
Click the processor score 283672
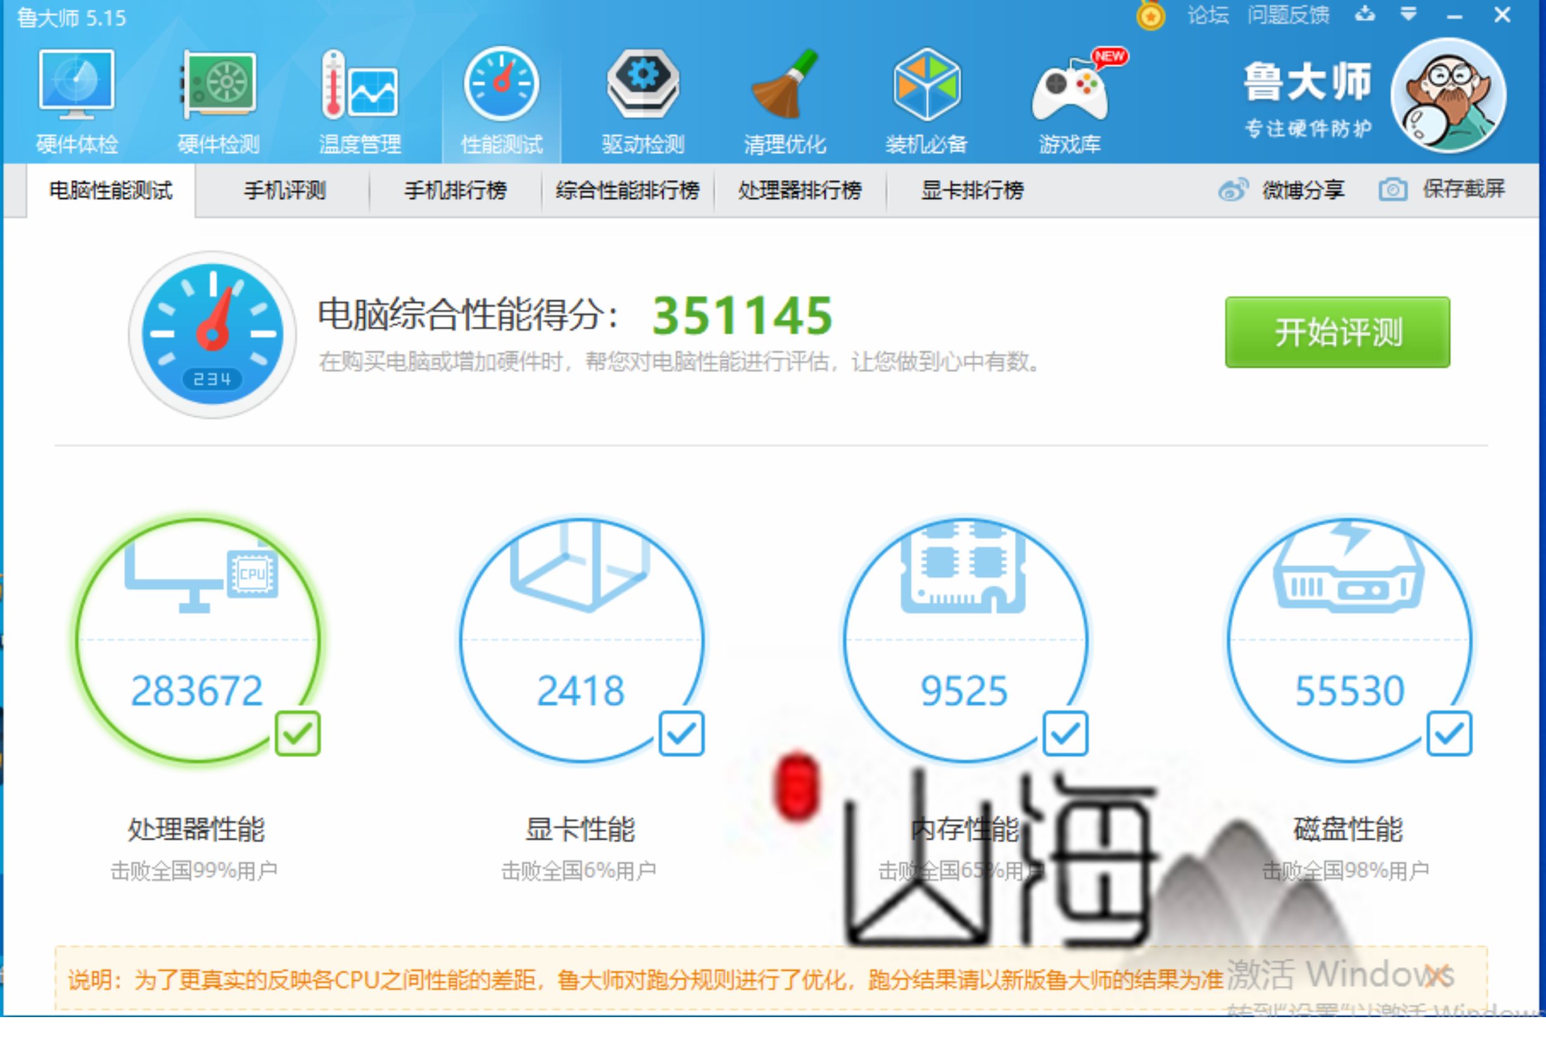[x=197, y=691]
